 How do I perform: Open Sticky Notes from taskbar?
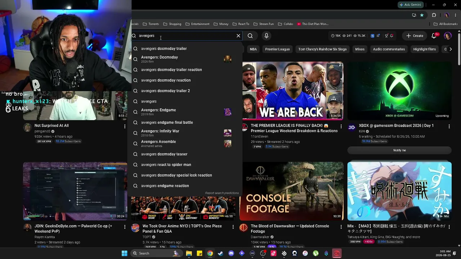199,253
